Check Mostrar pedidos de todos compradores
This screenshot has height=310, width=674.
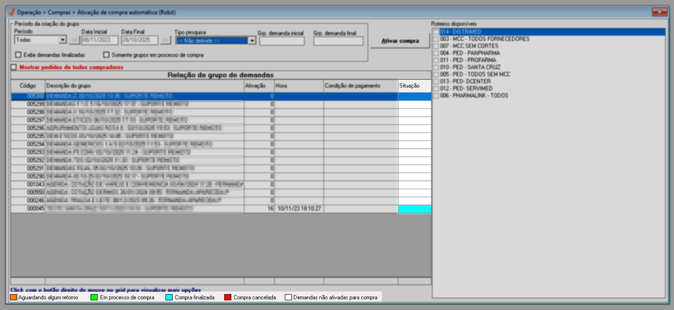14,67
